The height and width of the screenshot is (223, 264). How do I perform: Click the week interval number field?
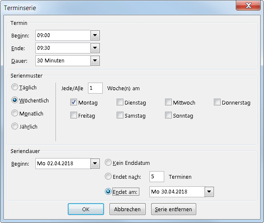(95, 88)
